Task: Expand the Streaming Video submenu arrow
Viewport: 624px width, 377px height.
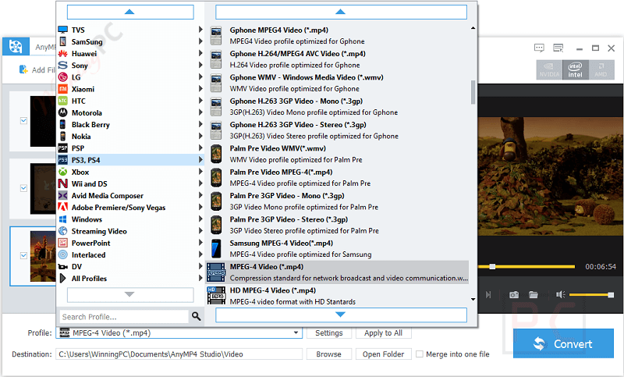Action: tap(200, 230)
